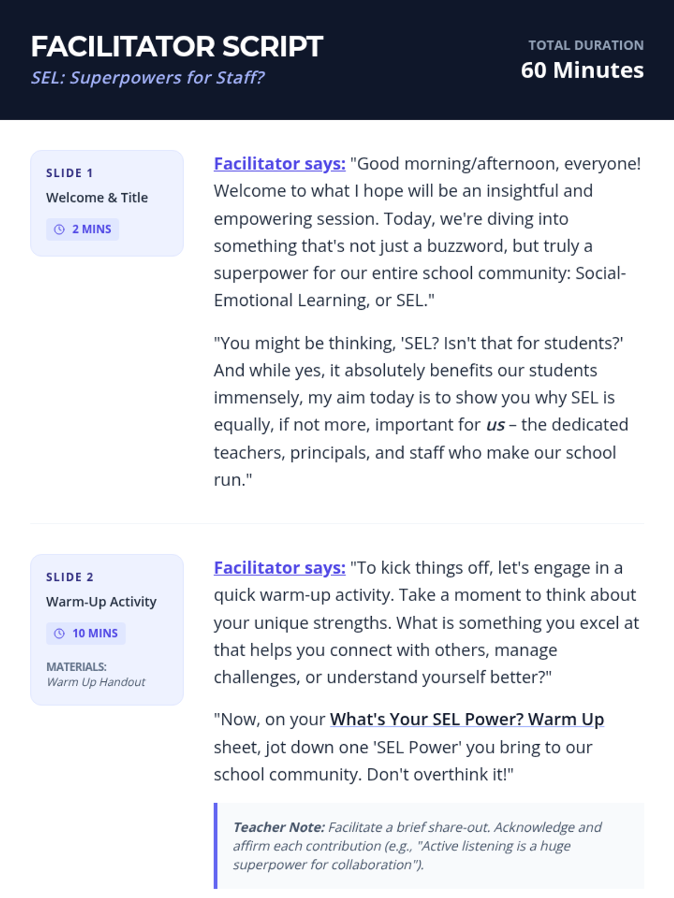
Task: Click the SLIDE 2 label
Action: 70,577
